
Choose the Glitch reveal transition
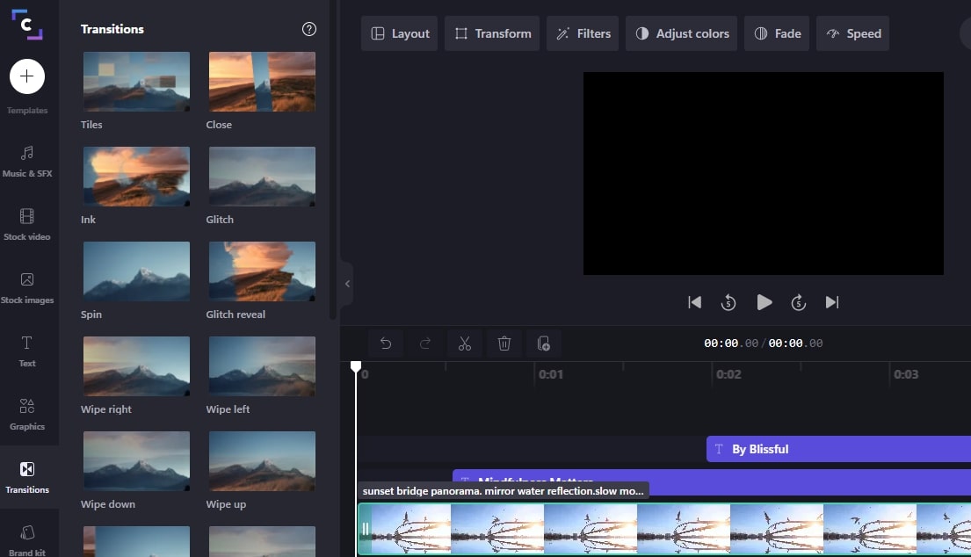(x=262, y=271)
